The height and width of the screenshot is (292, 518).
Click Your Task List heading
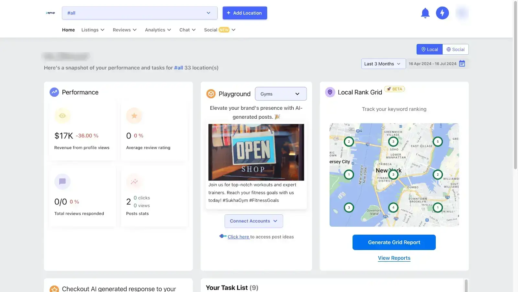(x=232, y=287)
